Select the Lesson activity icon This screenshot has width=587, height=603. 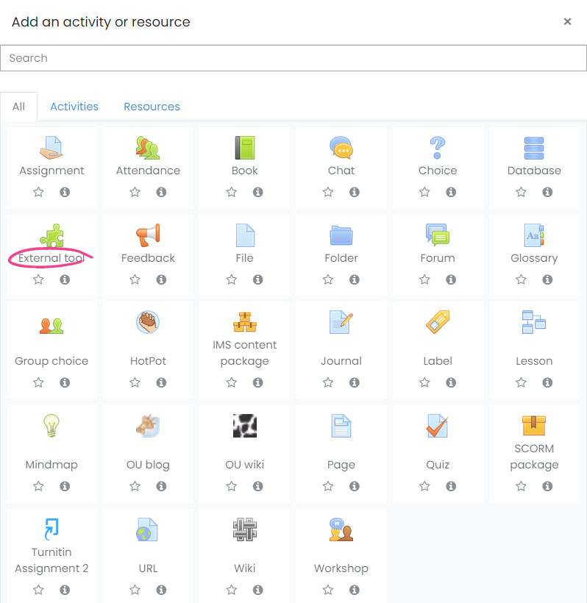click(x=534, y=322)
